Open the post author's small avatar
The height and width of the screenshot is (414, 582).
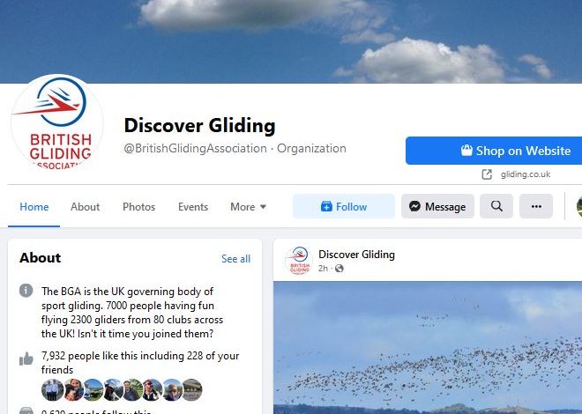(x=298, y=260)
